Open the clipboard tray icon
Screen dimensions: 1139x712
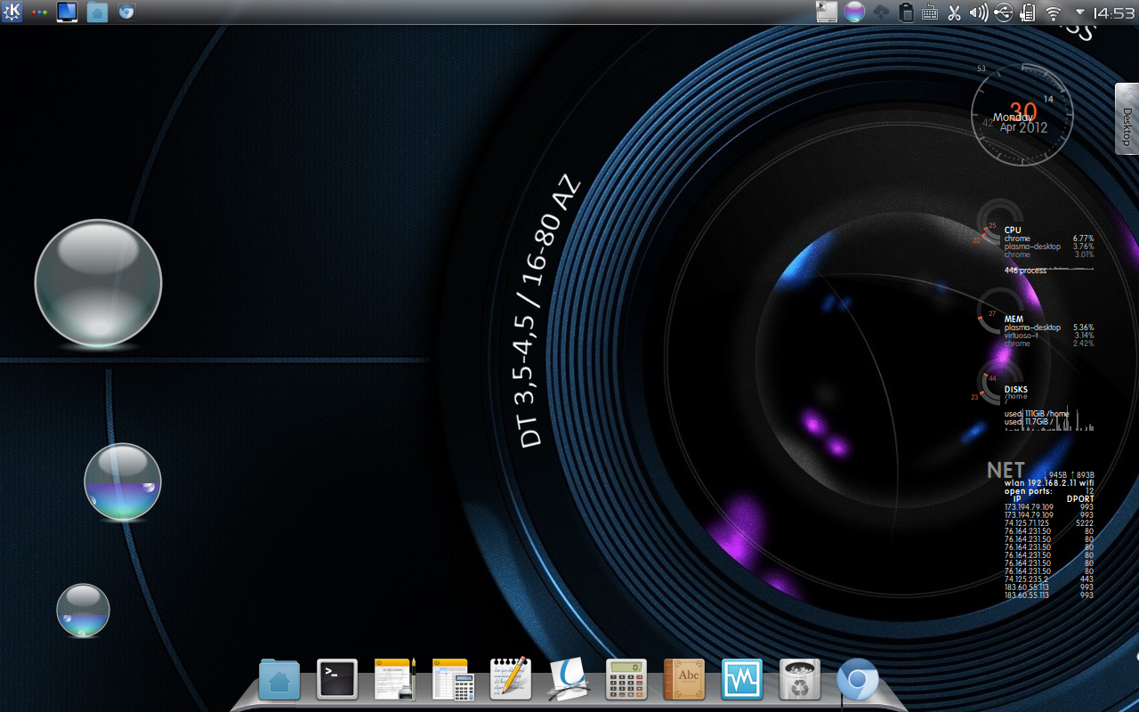coord(906,12)
